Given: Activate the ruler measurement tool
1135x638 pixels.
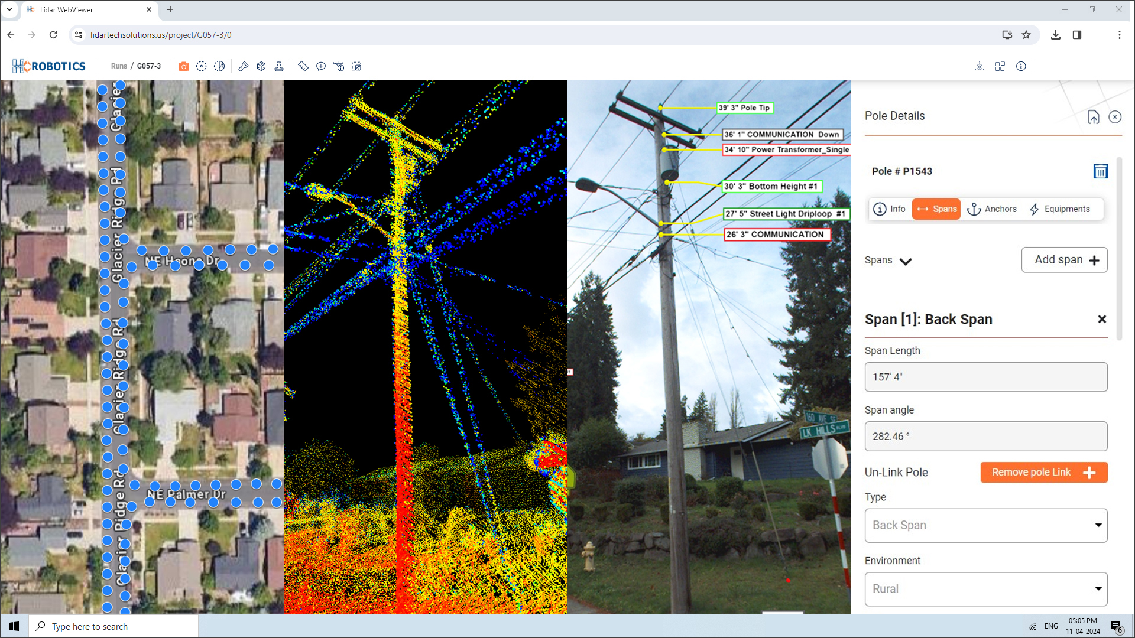Looking at the screenshot, I should pos(303,66).
